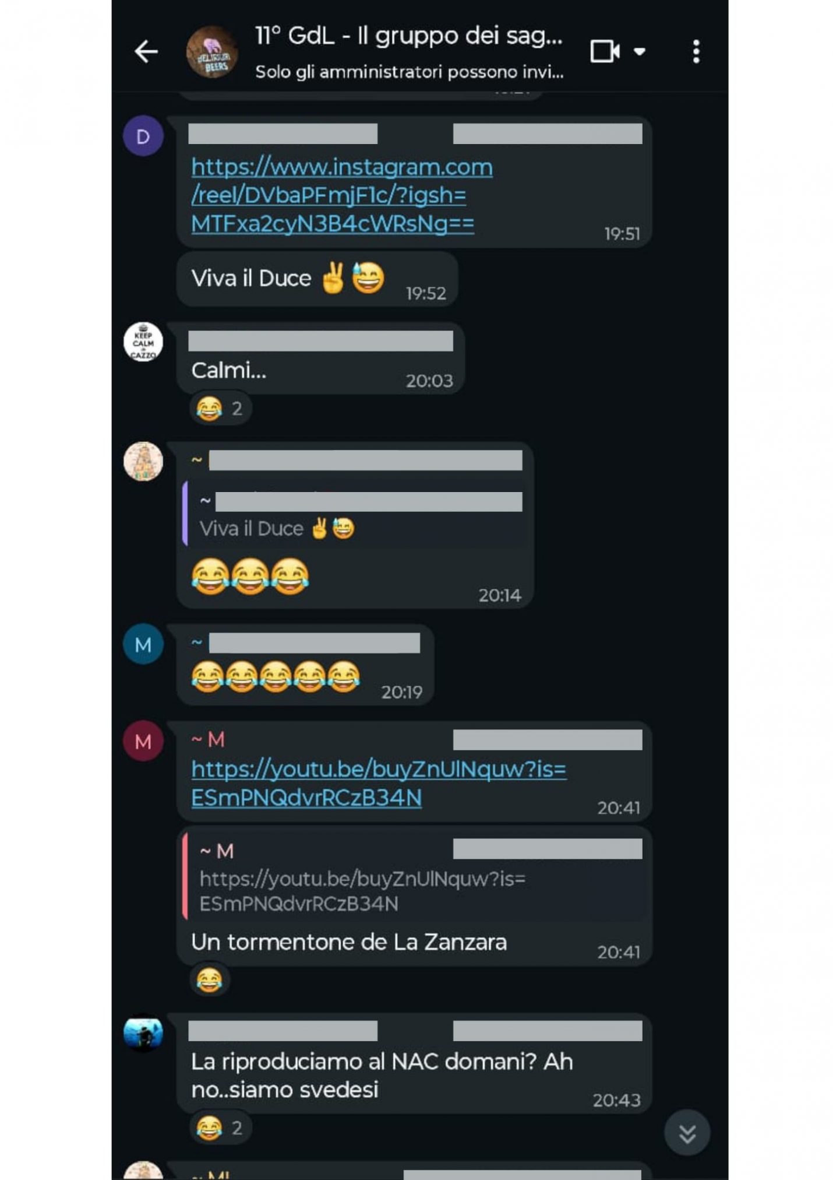Open the blue youtu.be link sent at 20:41
Screen dimensions: 833x1180
pos(379,783)
